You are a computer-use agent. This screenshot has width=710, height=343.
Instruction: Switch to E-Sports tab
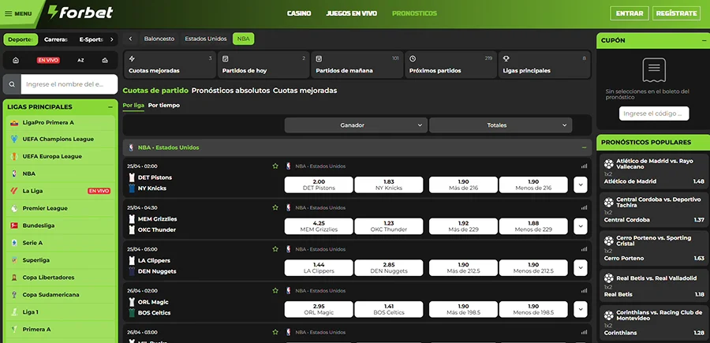pyautogui.click(x=91, y=39)
